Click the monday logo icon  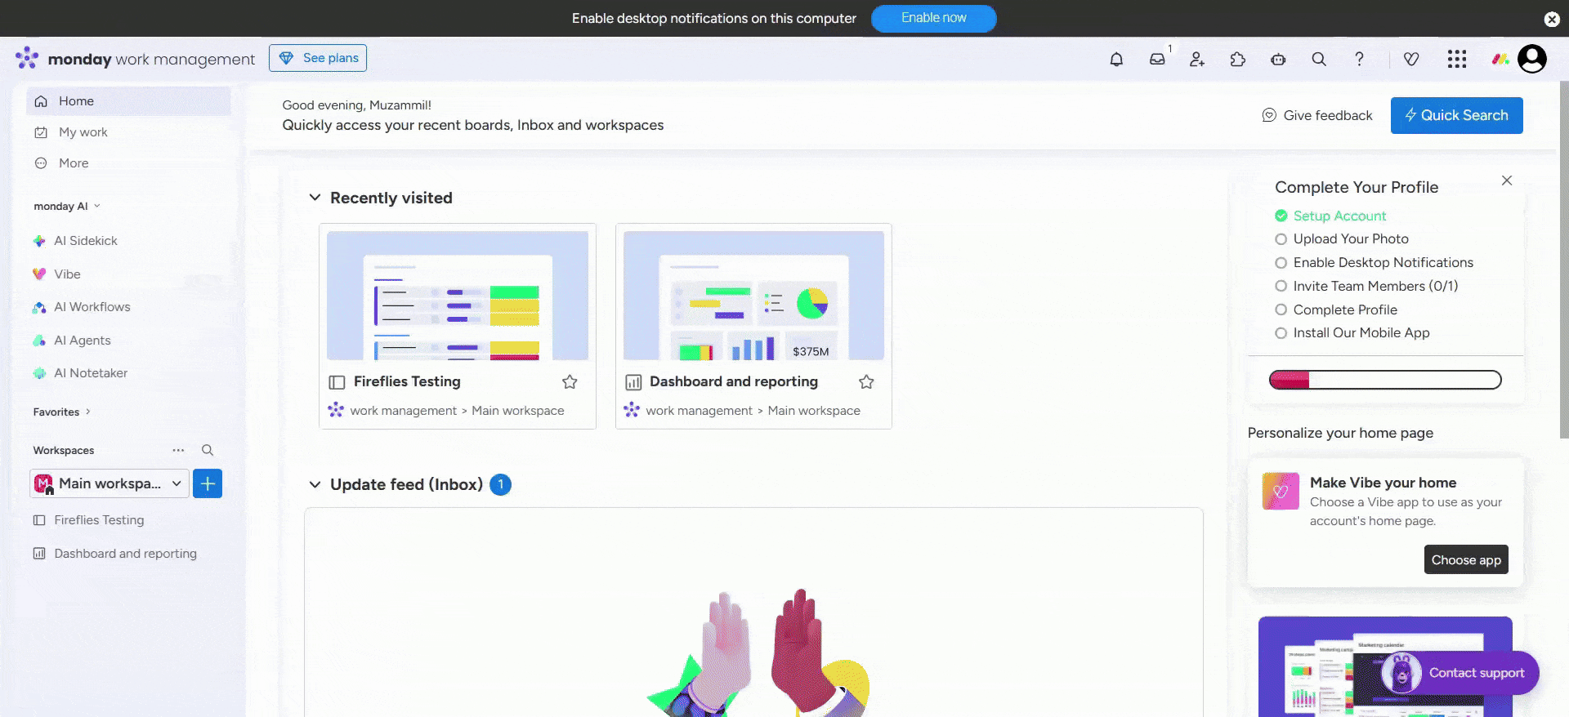(27, 58)
